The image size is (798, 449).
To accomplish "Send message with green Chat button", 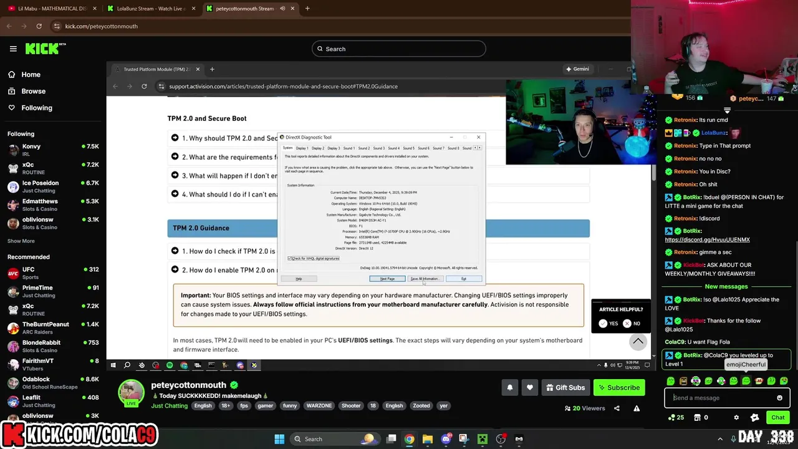I will point(778,417).
